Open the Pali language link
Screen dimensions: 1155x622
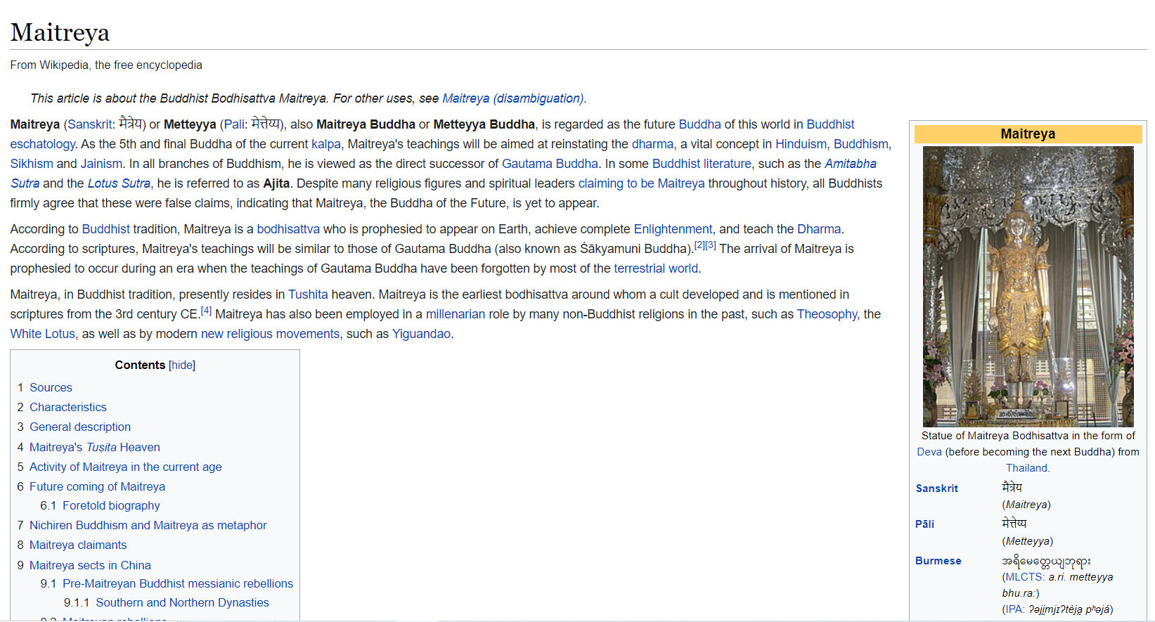(x=233, y=124)
